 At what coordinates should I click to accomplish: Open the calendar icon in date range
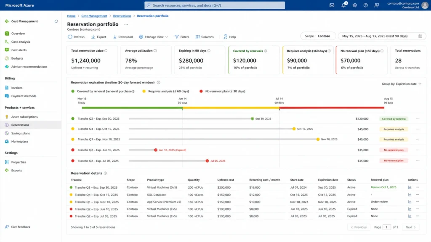pyautogui.click(x=420, y=36)
